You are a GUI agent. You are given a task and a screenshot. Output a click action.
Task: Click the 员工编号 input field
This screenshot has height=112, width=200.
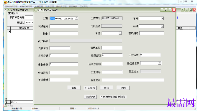tap(112, 72)
